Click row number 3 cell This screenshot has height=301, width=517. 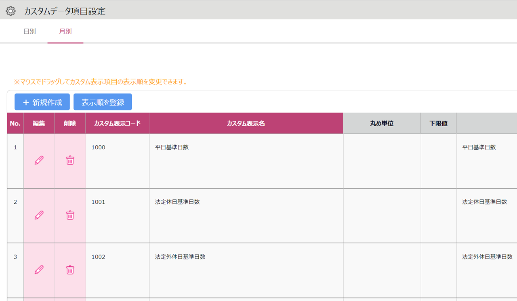pos(15,270)
